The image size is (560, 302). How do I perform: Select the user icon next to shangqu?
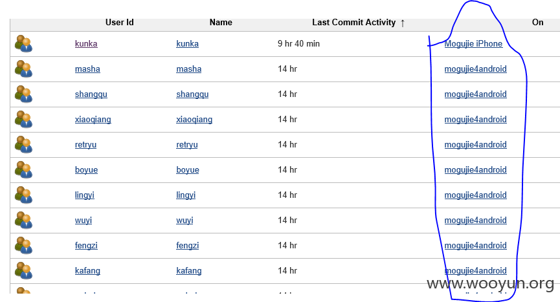(x=23, y=94)
